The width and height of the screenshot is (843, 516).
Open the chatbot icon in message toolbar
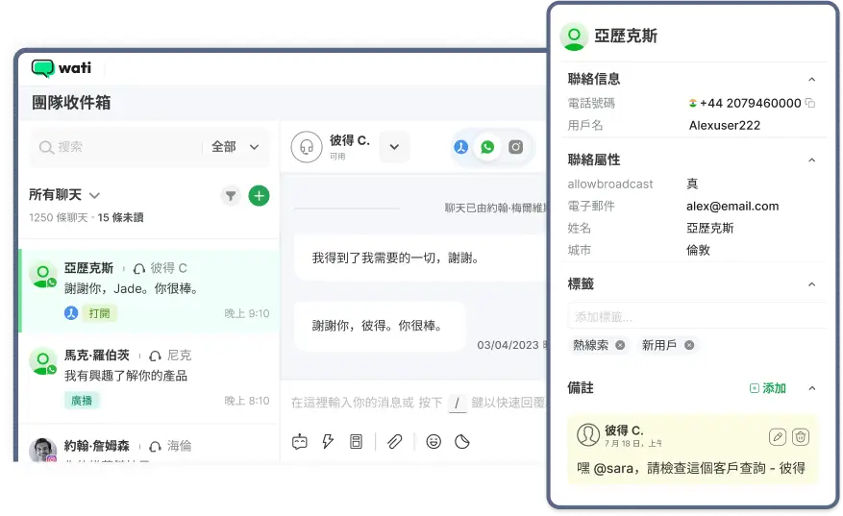[300, 442]
